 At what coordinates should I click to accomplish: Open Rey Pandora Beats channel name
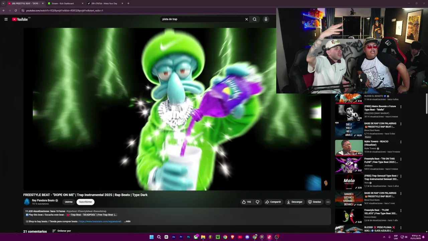click(x=43, y=200)
